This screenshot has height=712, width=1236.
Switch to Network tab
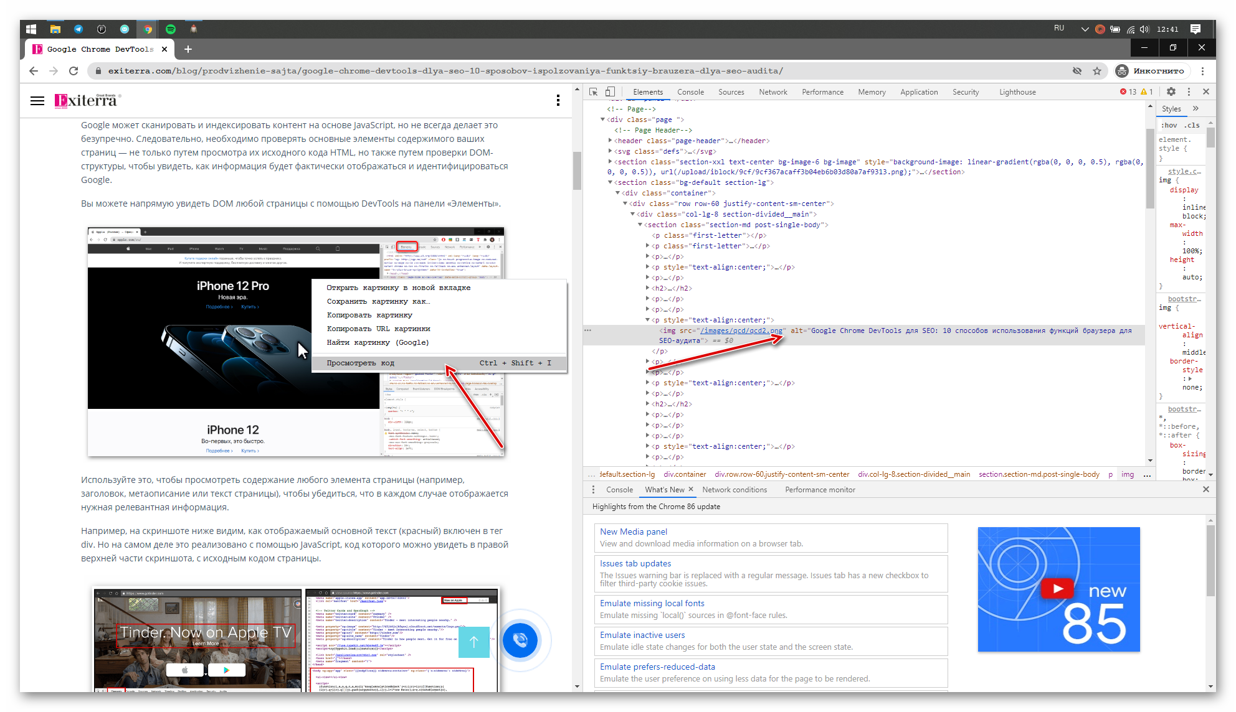point(773,92)
